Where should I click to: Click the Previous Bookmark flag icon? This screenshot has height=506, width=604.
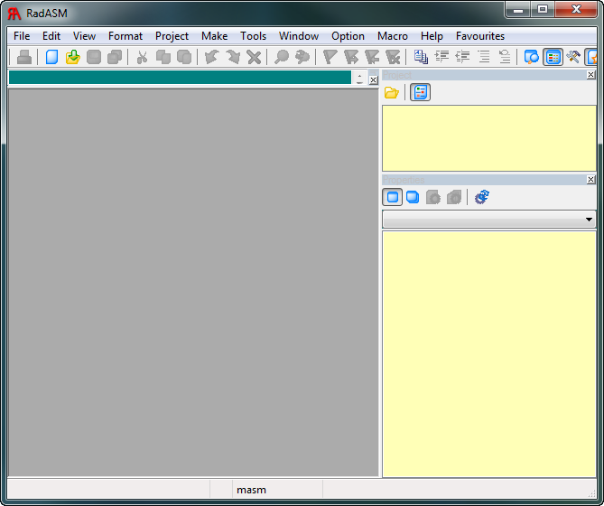pyautogui.click(x=372, y=57)
